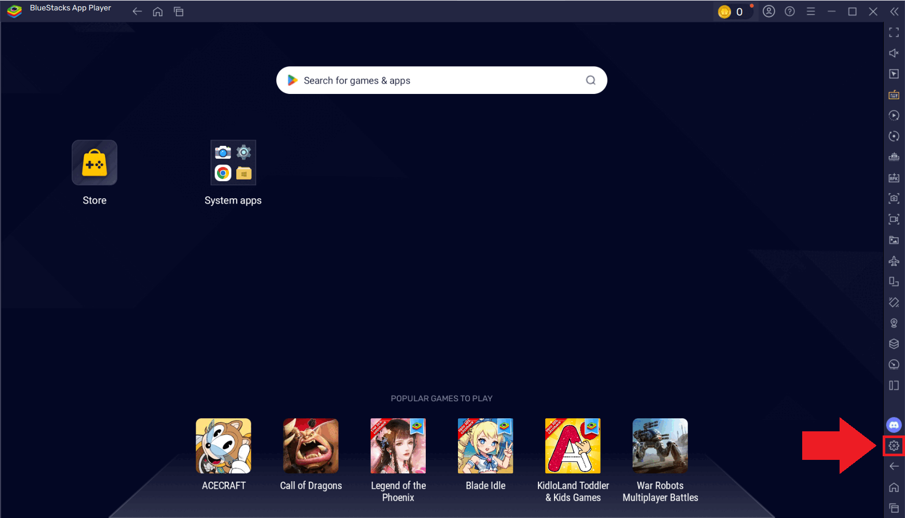Screen dimensions: 905x518
Task: Start screen recording with the video icon
Action: pyautogui.click(x=894, y=219)
